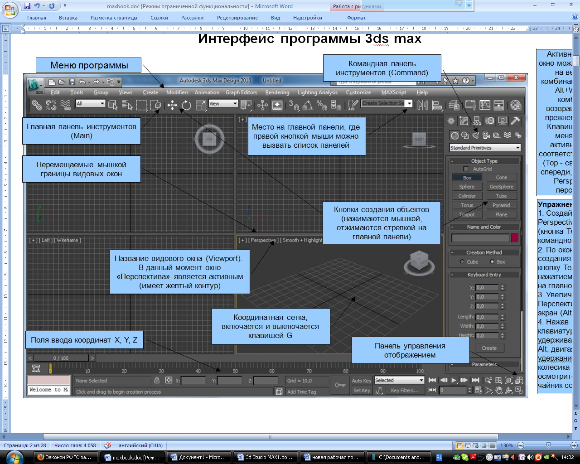Open the Create Selection Set dropdown
This screenshot has height=464, width=580.
pyautogui.click(x=387, y=103)
